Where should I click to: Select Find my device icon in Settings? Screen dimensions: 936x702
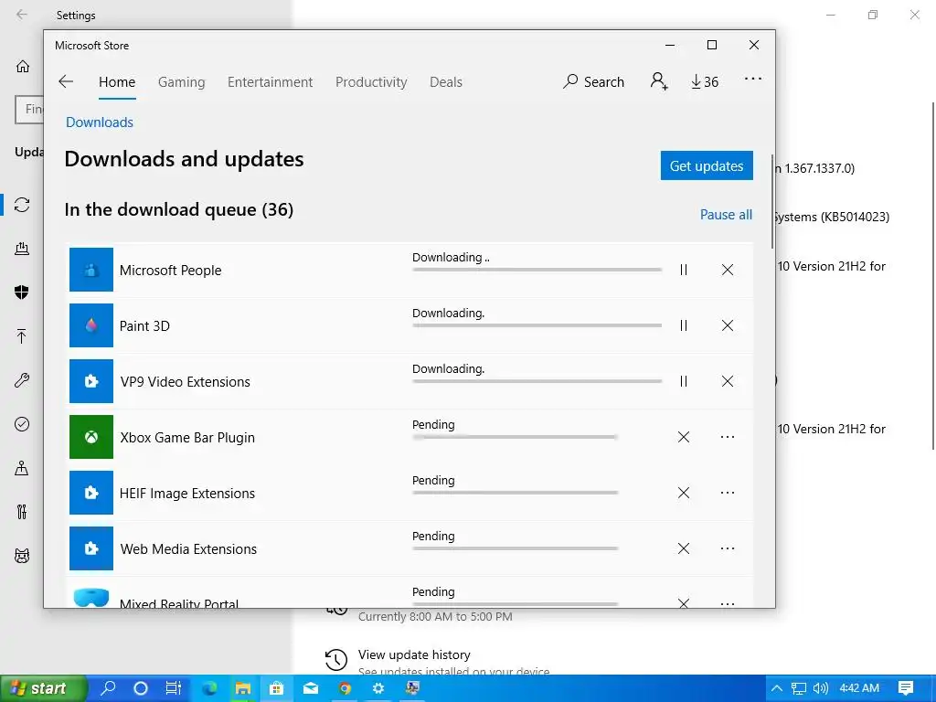pos(22,468)
